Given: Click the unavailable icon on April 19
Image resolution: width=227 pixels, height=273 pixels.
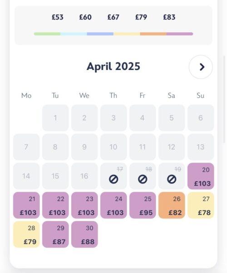Looking at the screenshot, I should pos(172,179).
